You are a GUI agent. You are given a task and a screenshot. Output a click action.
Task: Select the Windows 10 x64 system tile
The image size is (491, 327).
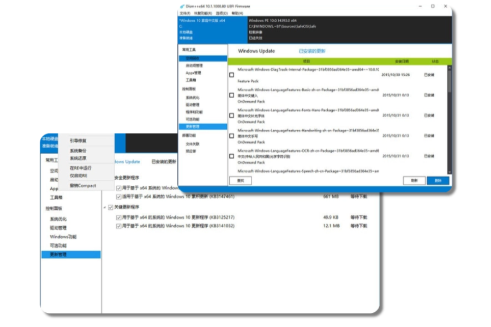point(213,30)
